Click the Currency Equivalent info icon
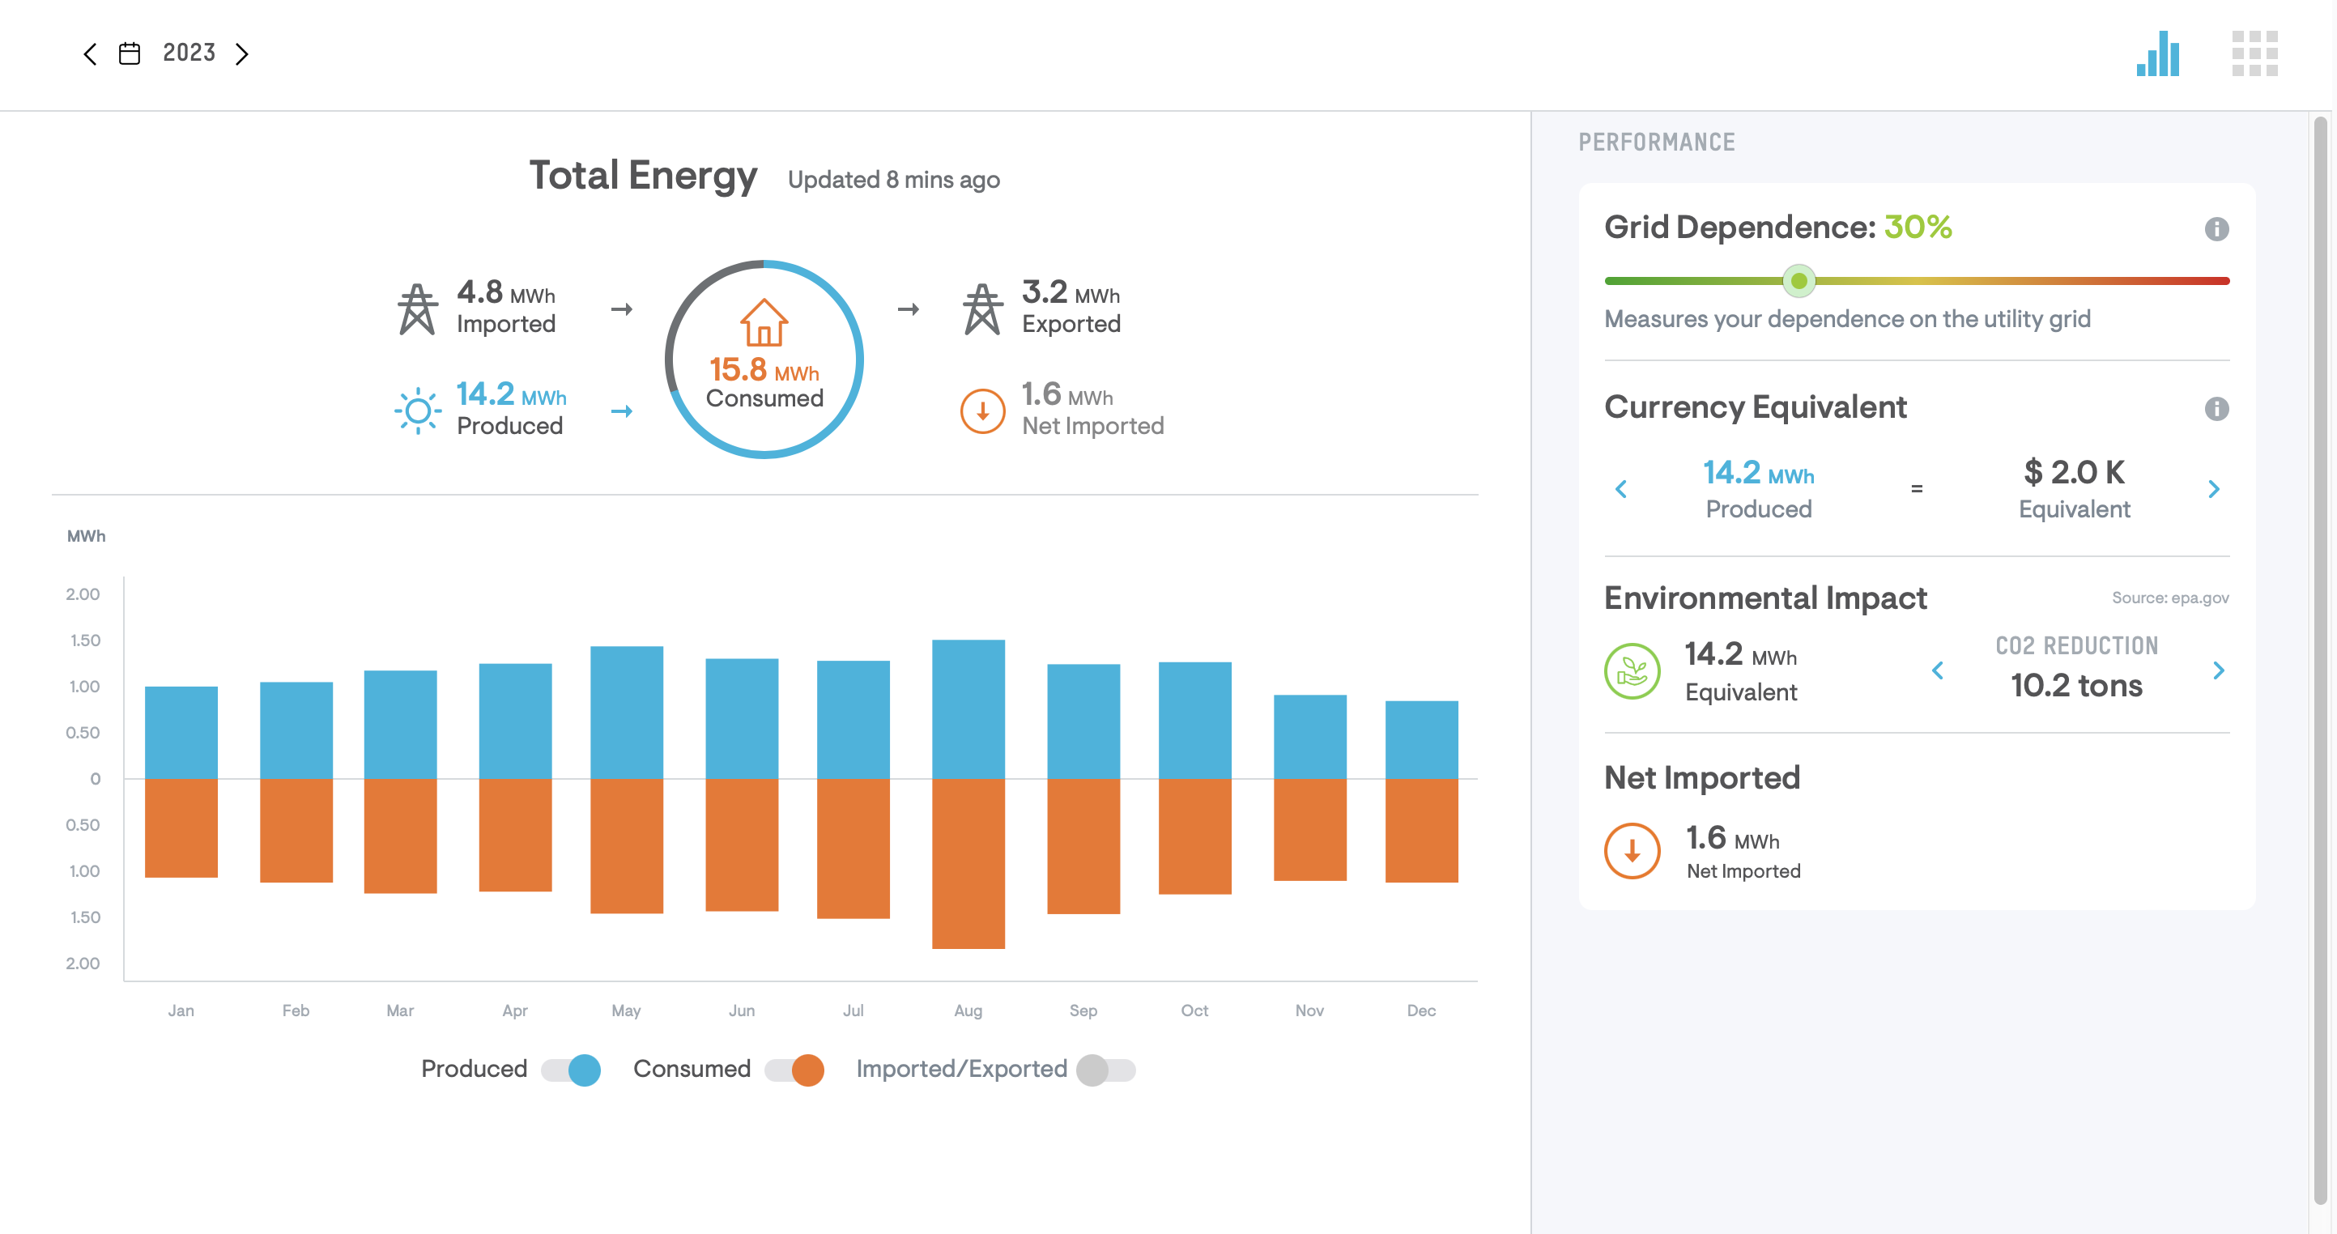2337x1234 pixels. [2216, 408]
